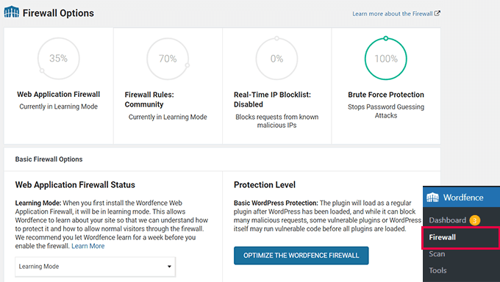Open Scan in the Wordfence menu
Screen dimensions: 500x282
click(437, 254)
